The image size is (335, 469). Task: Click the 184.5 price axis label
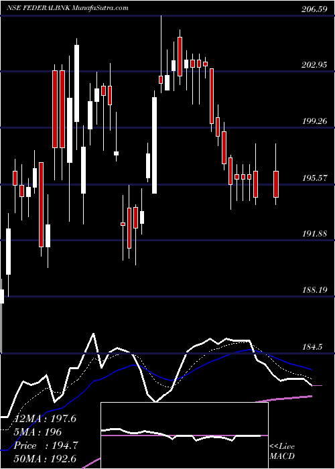point(313,346)
